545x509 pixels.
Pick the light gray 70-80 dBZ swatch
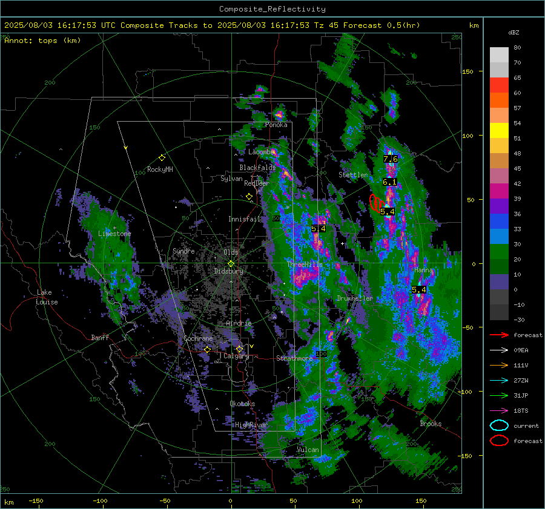click(499, 55)
